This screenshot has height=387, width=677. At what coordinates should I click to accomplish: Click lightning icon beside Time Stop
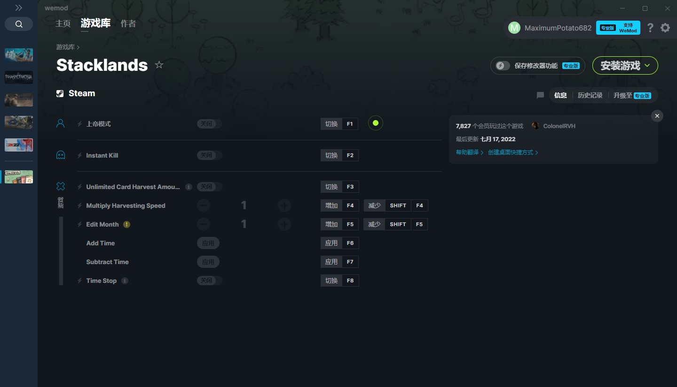79,281
